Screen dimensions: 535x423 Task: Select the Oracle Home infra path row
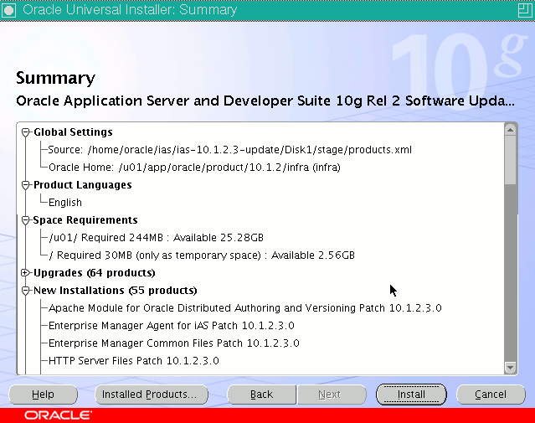194,168
